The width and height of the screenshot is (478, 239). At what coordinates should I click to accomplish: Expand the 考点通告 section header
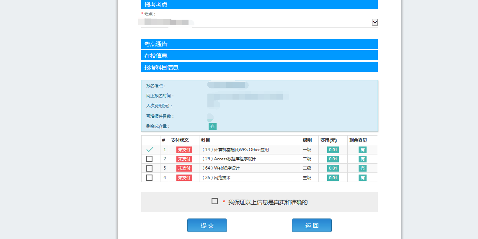click(259, 44)
